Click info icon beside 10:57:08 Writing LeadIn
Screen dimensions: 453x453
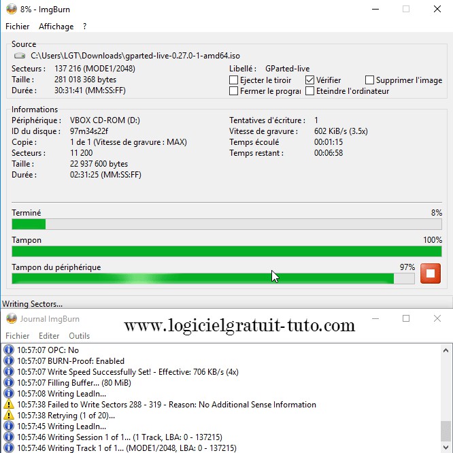point(9,394)
